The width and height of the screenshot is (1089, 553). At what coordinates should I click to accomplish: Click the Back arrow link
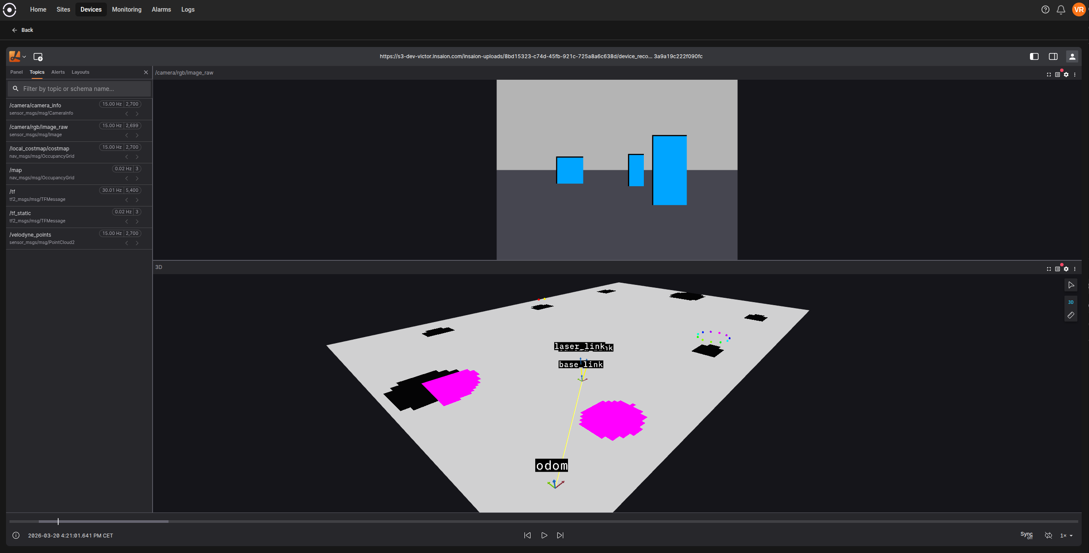[x=22, y=30]
